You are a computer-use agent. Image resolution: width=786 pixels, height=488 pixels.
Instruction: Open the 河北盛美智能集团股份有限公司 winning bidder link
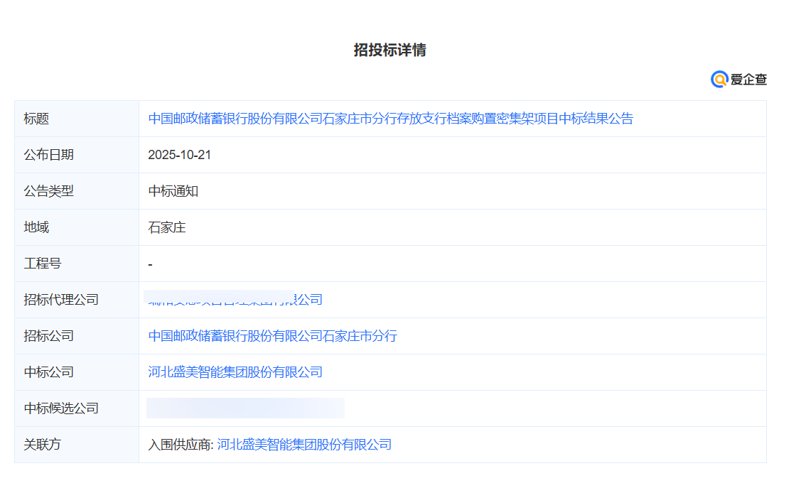coord(235,372)
